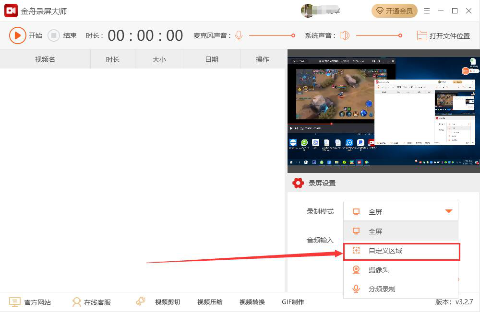Click the red 录屏设置 gear icon
The height and width of the screenshot is (312, 480).
tap(298, 183)
